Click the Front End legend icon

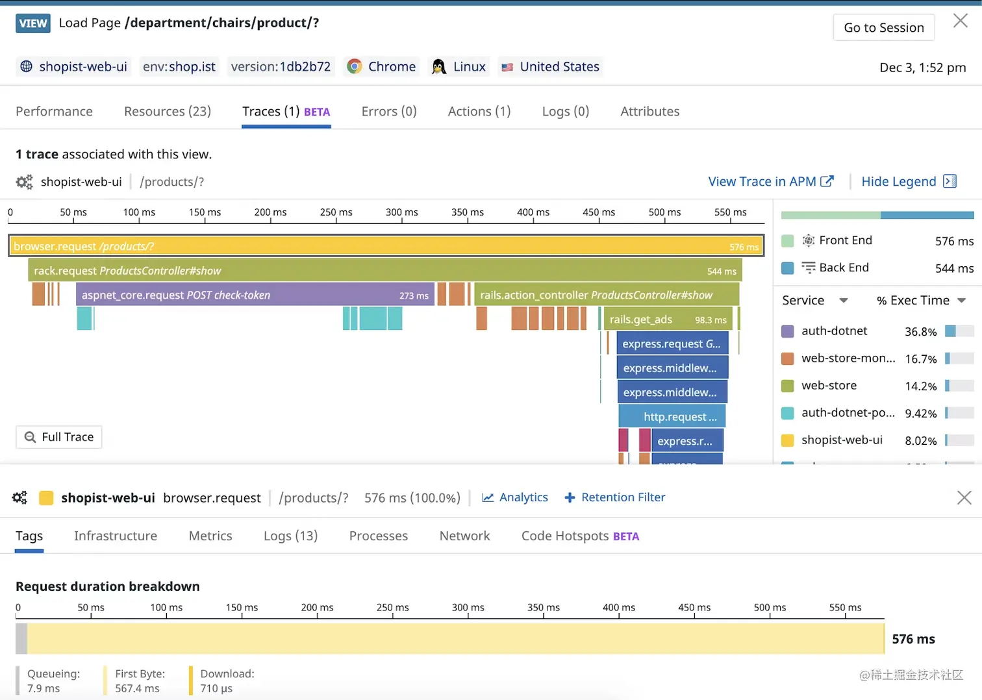[808, 240]
